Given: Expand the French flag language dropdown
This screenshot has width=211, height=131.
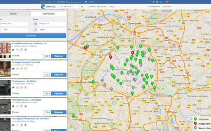Looking at the screenshot, I should point(168,2).
